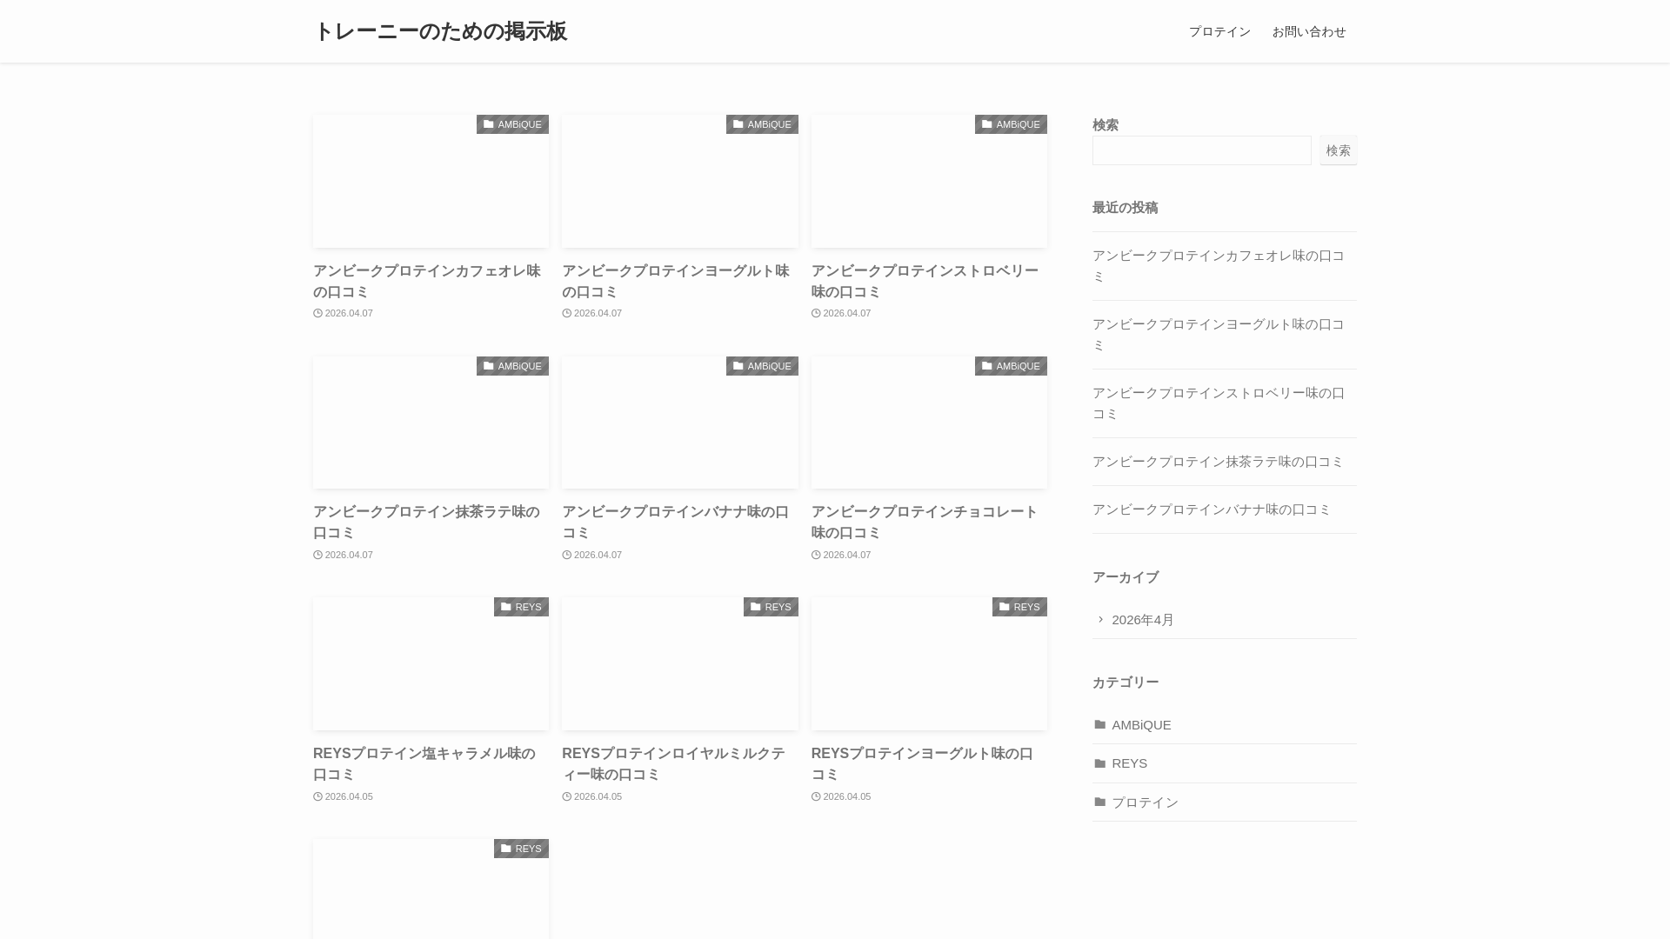Click 2026.04.07 date under チョコレート味 card
This screenshot has width=1670, height=939.
pos(842,555)
